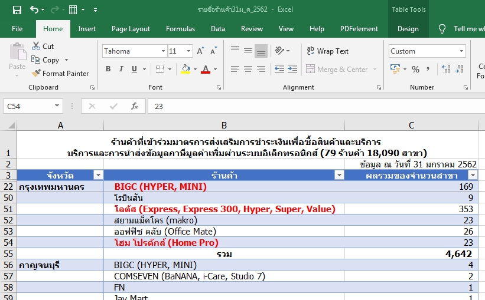485x300 pixels.
Task: Click Insert Function fx icon
Action: 134,106
